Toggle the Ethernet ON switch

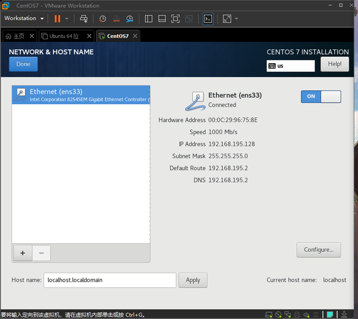tap(321, 97)
